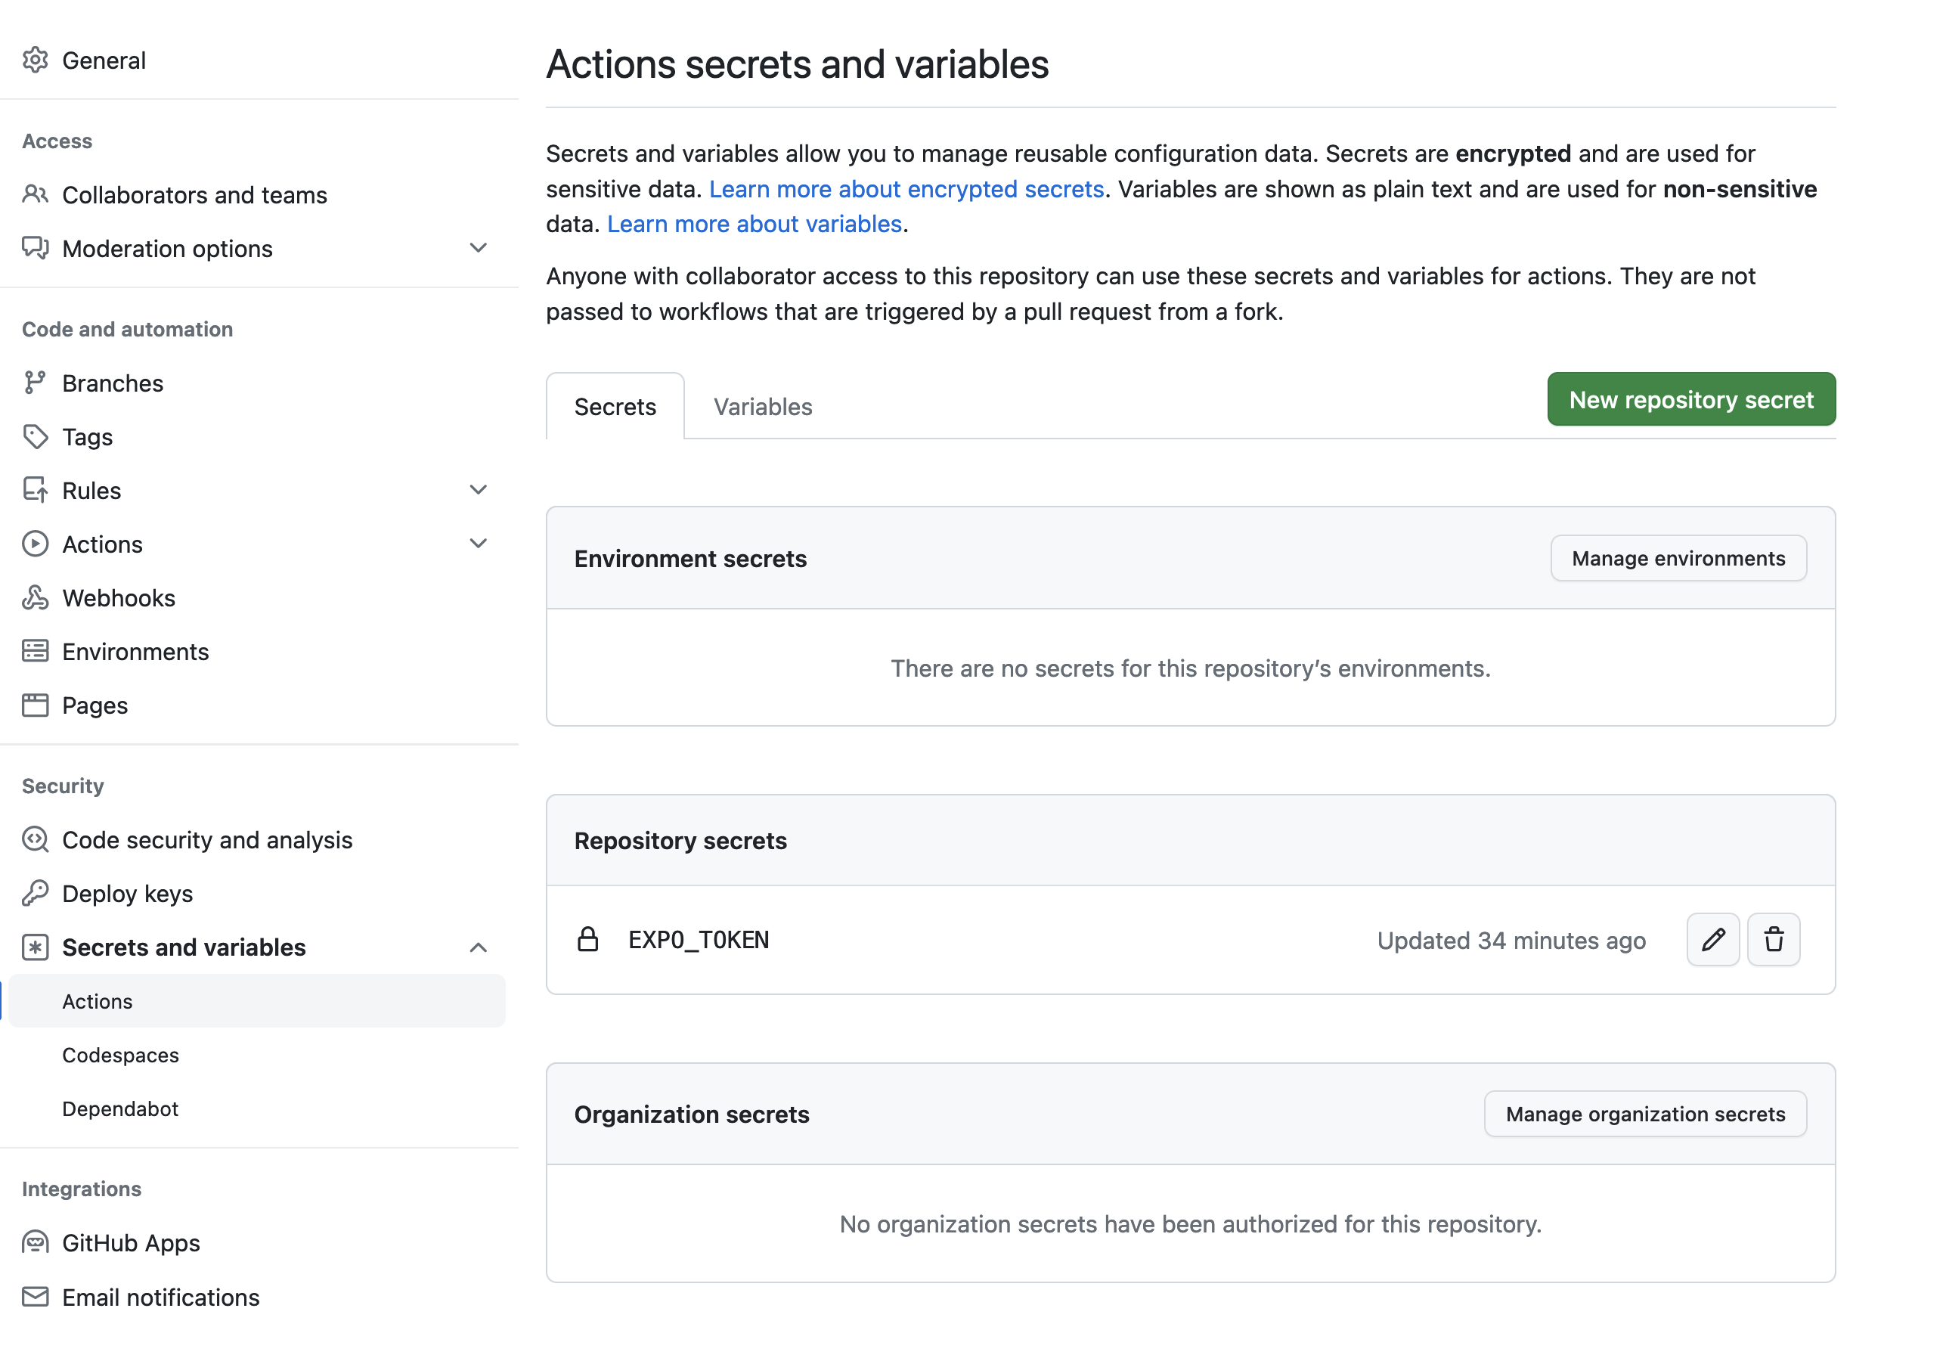Collapse the Secrets and variables section

pyautogui.click(x=479, y=947)
